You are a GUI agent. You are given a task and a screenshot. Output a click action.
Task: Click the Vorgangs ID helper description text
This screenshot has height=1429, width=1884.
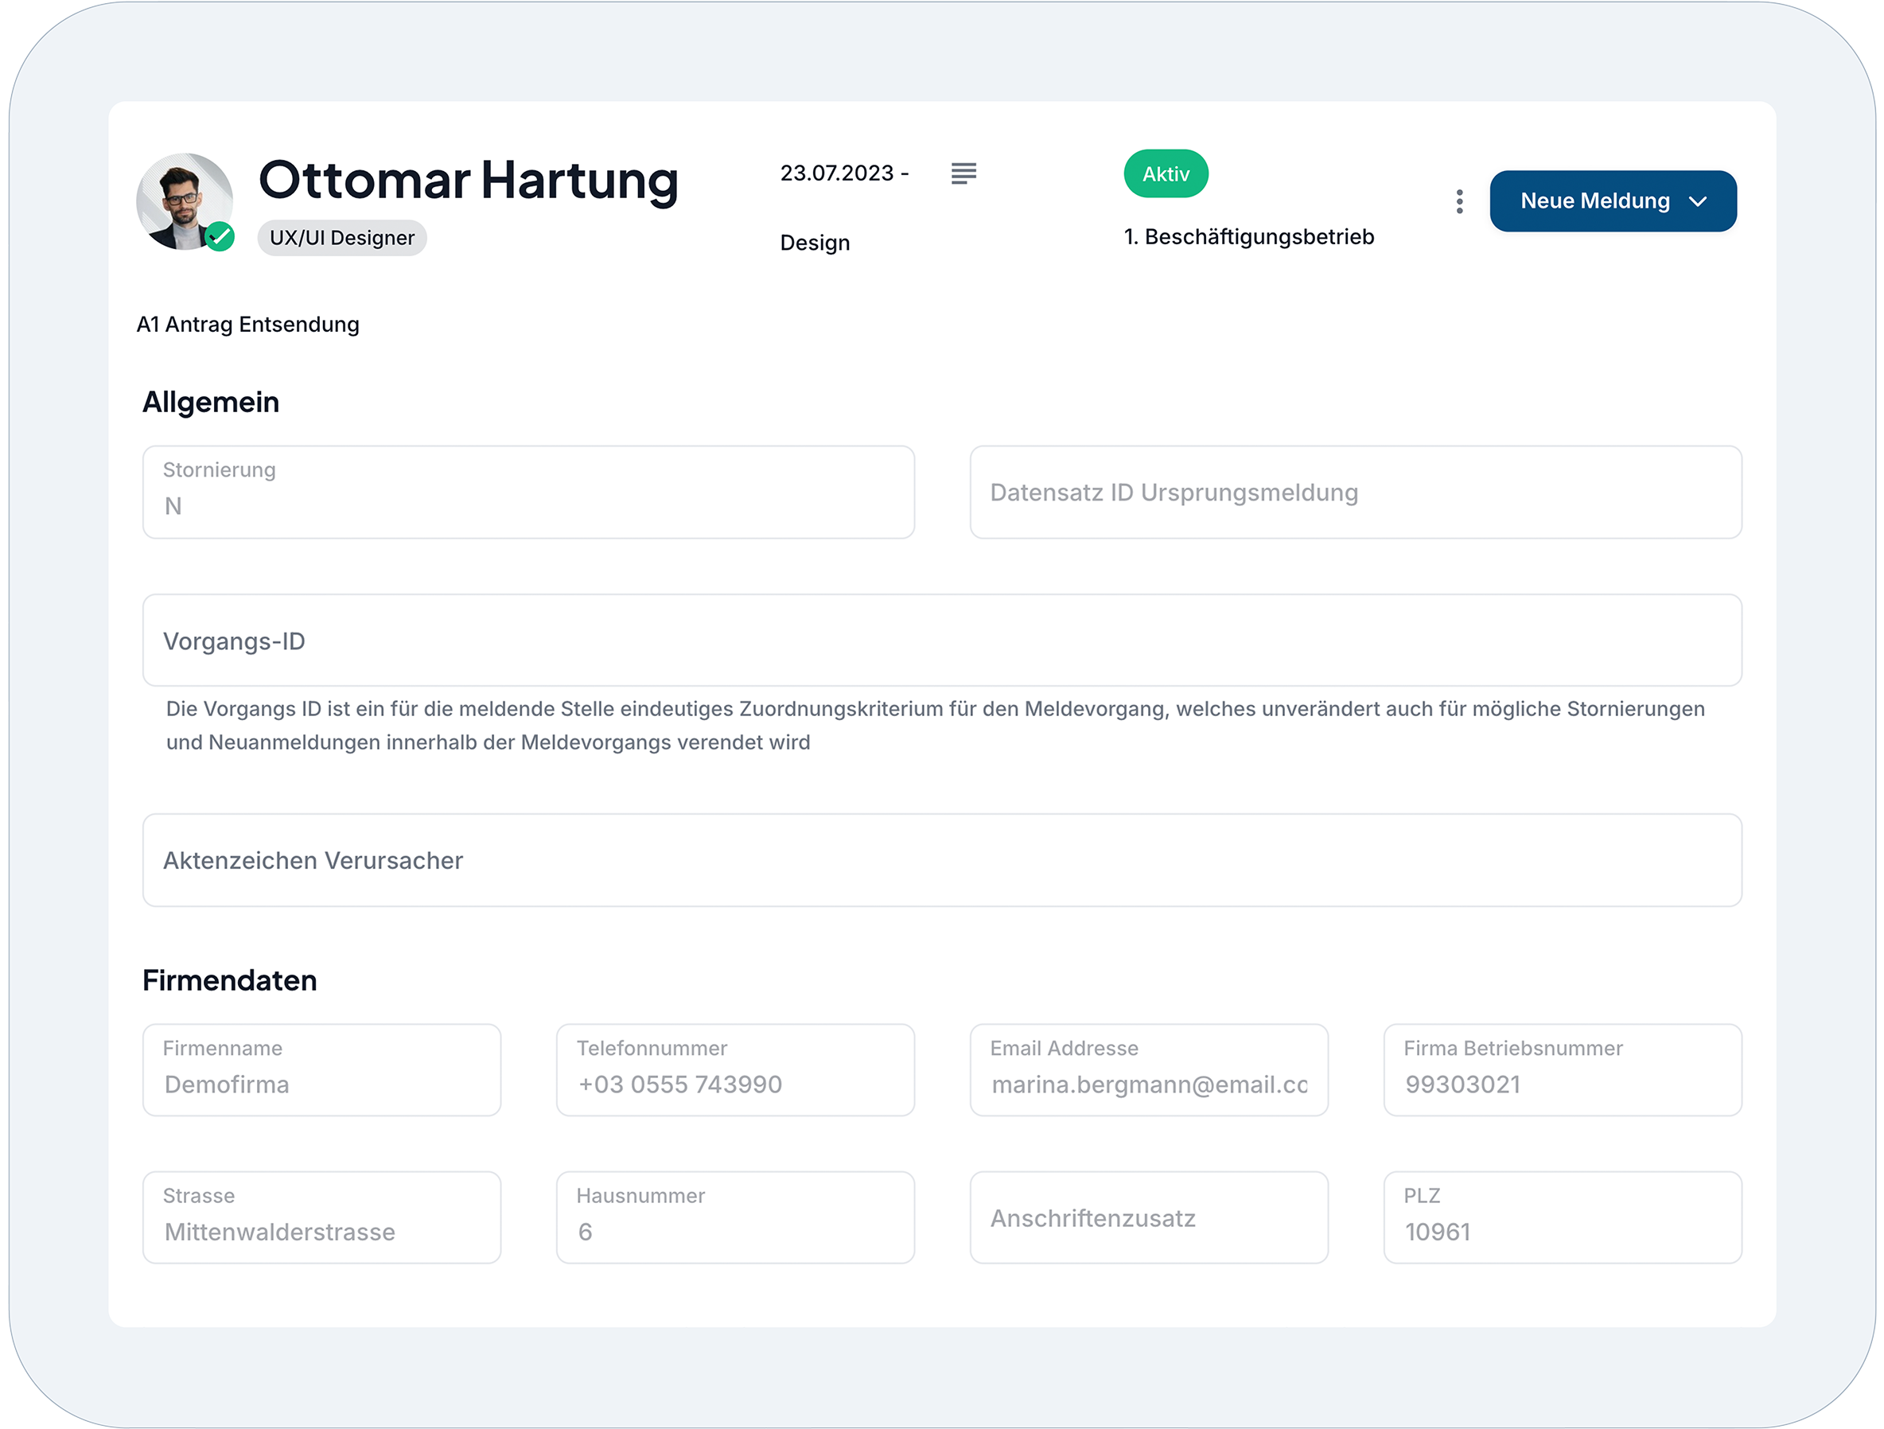pos(935,726)
